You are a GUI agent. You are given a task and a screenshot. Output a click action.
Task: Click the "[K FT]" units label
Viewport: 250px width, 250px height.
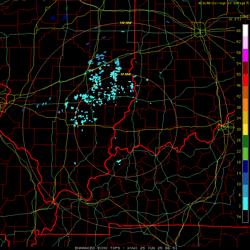coord(235,19)
